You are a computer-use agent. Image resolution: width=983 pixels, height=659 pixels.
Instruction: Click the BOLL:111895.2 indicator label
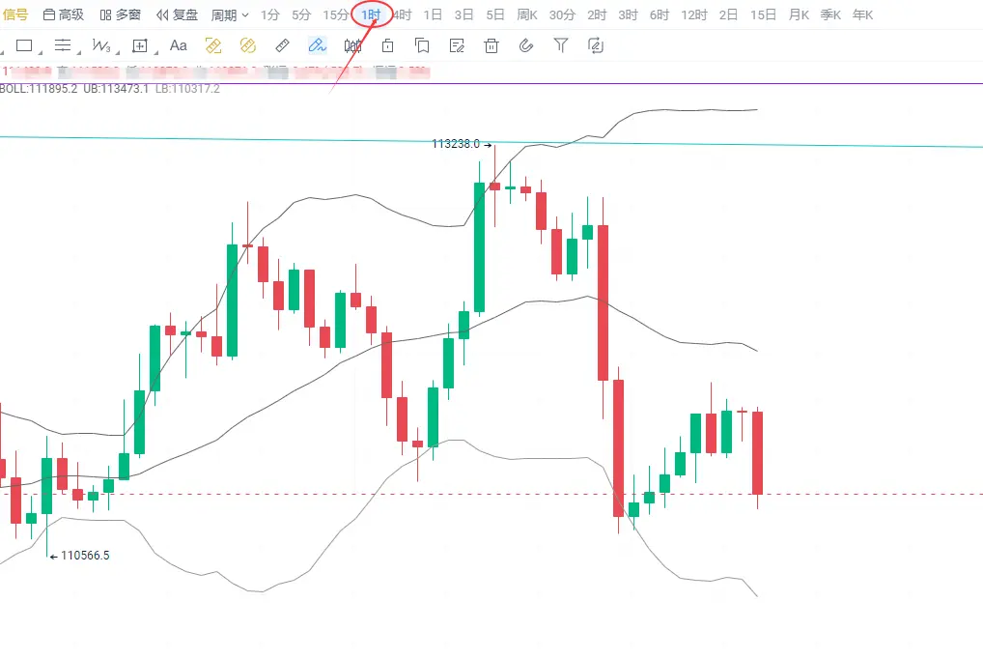click(x=39, y=89)
